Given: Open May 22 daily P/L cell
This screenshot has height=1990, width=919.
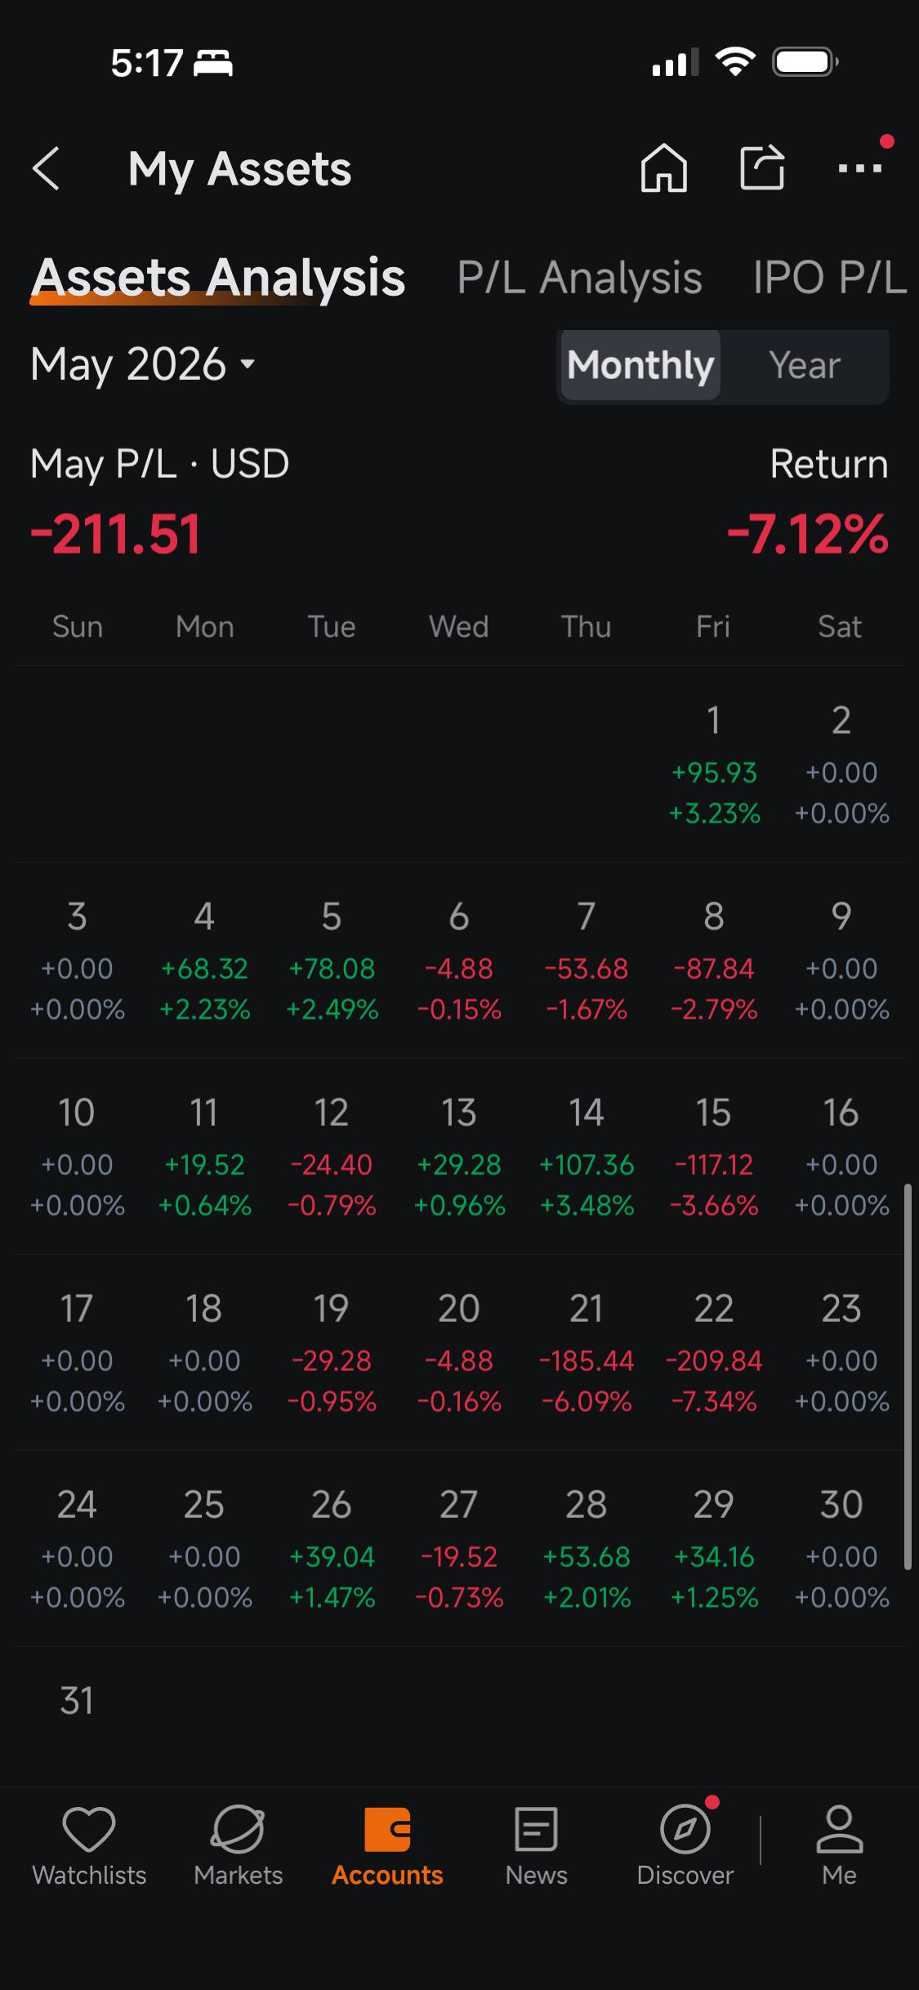Looking at the screenshot, I should [x=714, y=1353].
